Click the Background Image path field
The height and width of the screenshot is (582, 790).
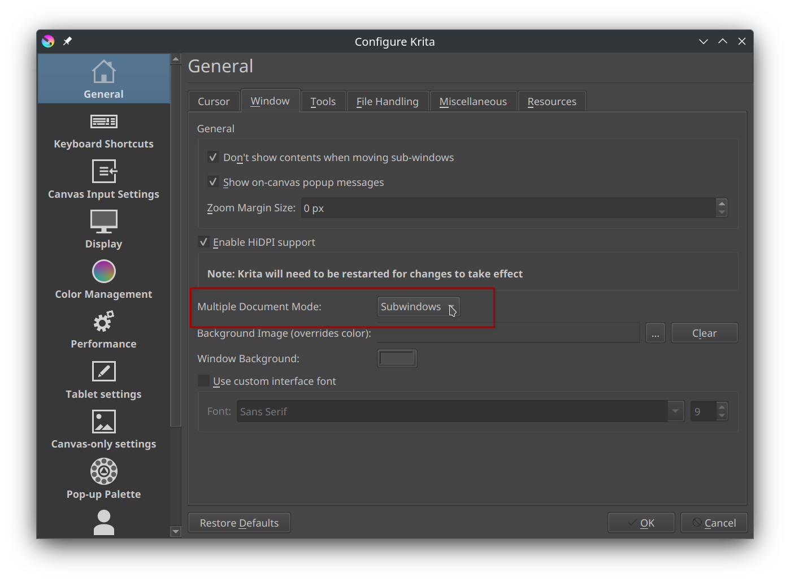tap(508, 333)
